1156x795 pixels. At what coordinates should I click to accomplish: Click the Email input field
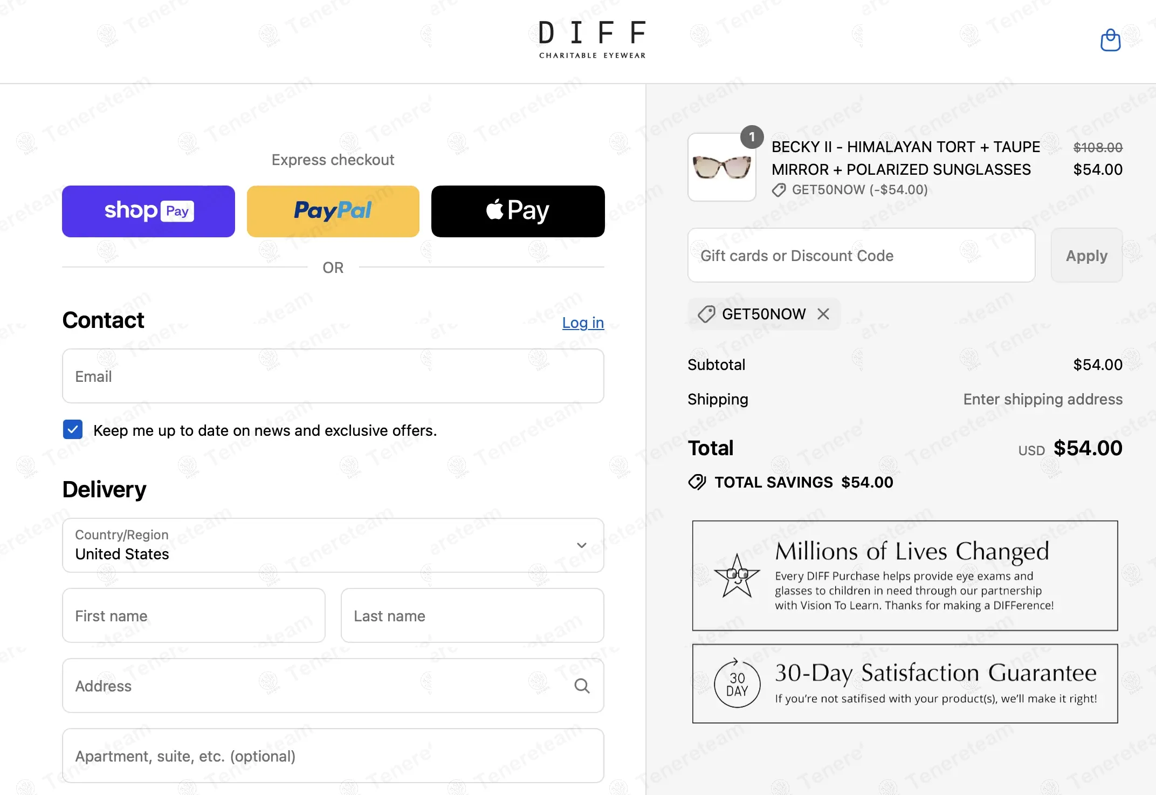click(333, 376)
